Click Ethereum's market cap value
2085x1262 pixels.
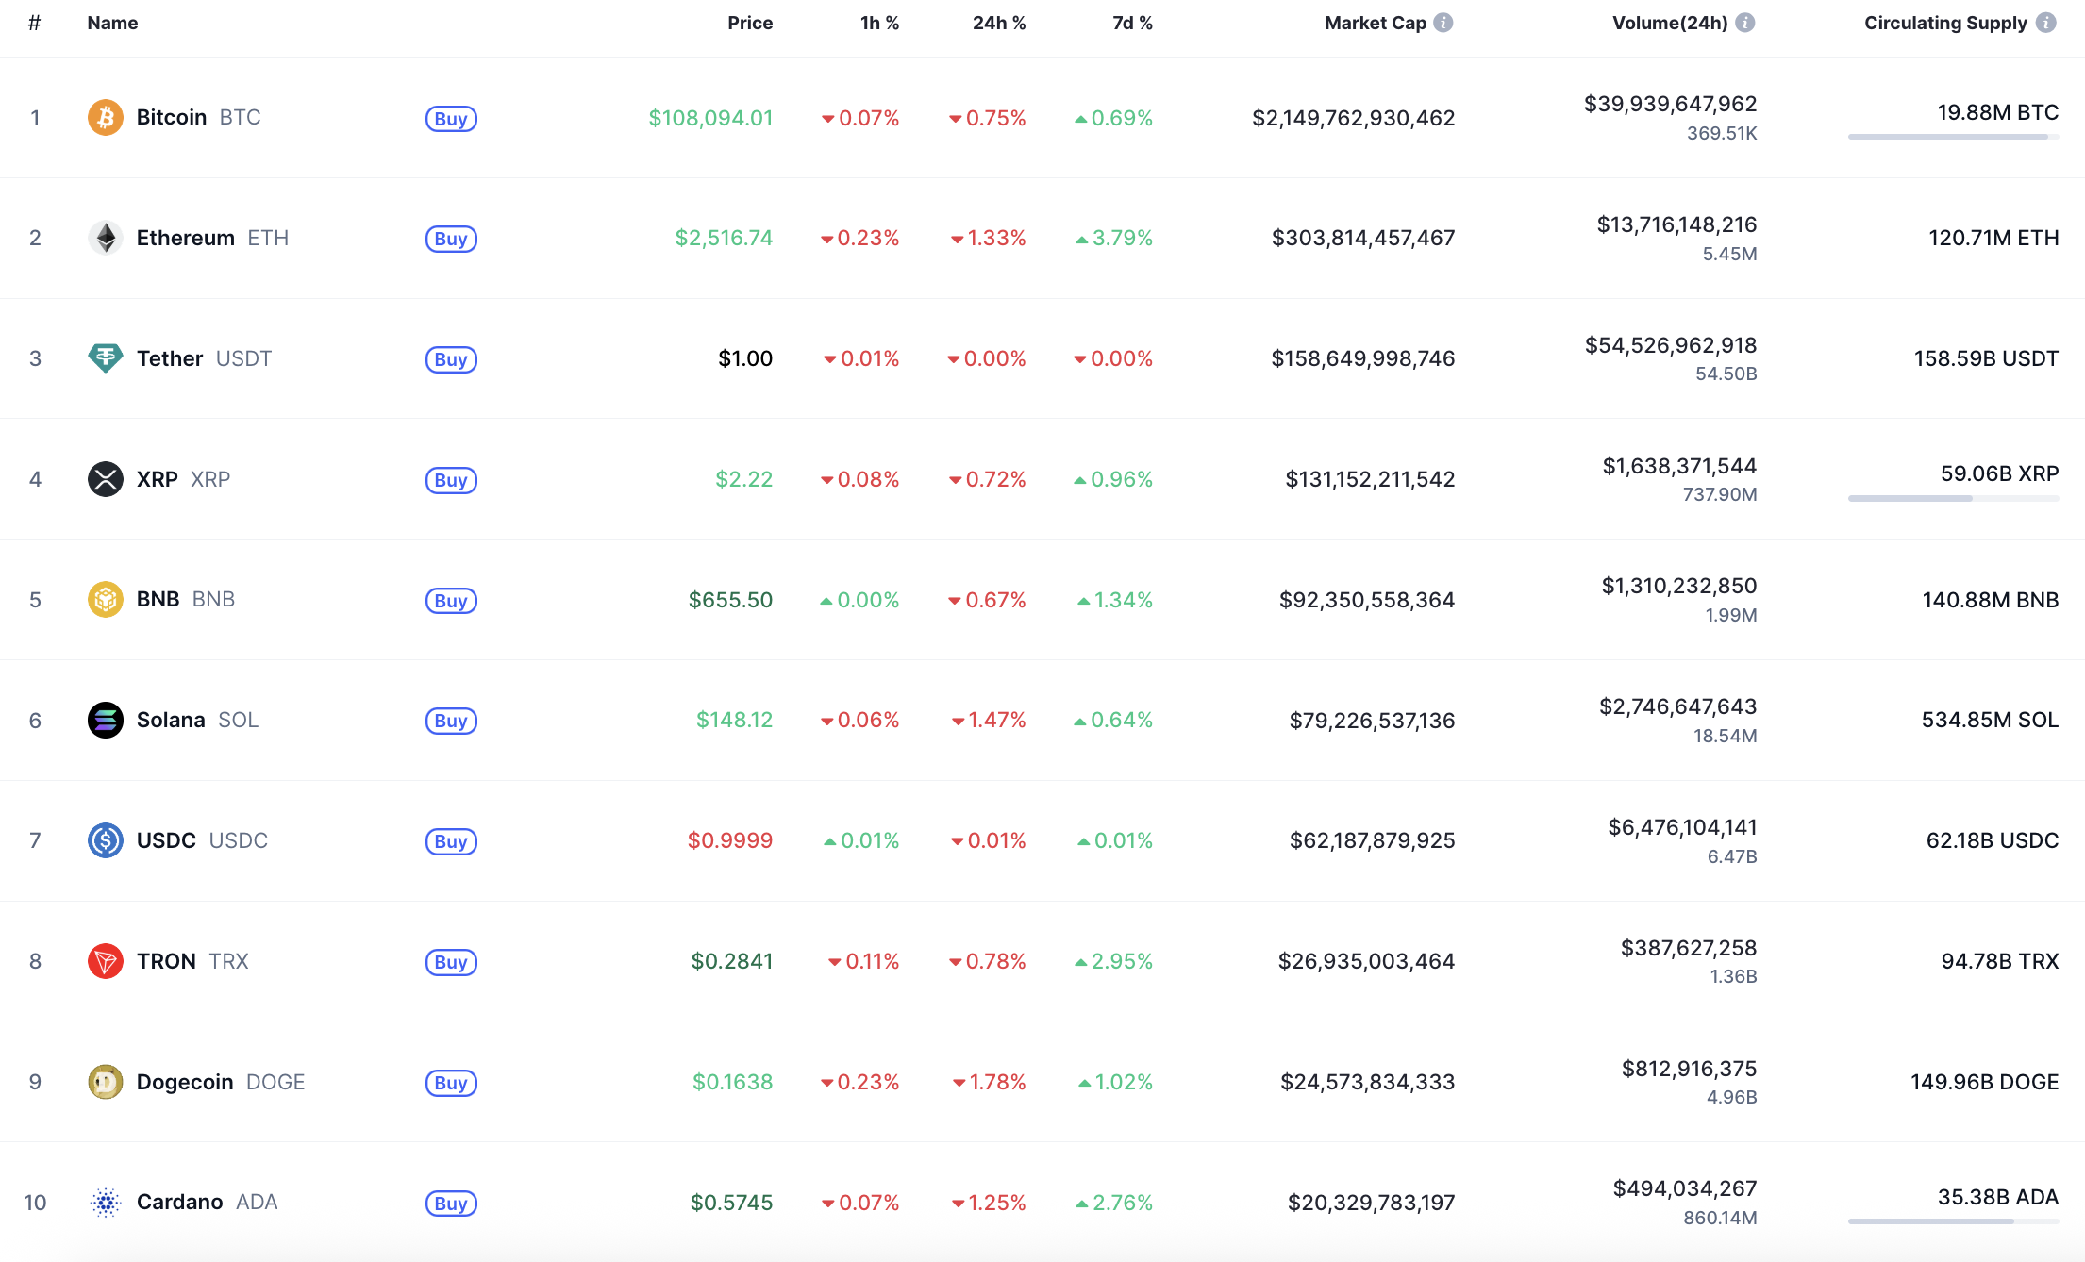1362,238
